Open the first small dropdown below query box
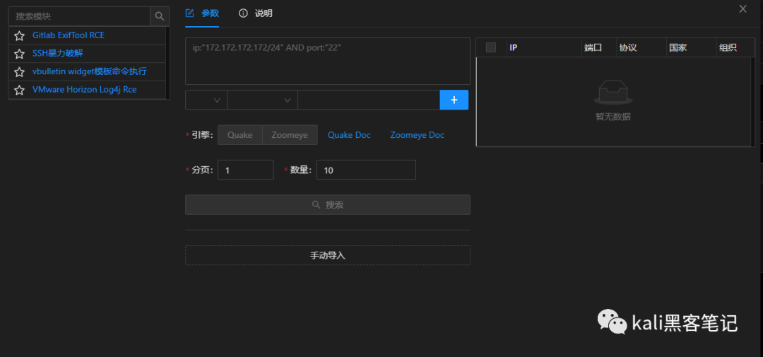Viewport: 763px width, 357px height. (206, 100)
